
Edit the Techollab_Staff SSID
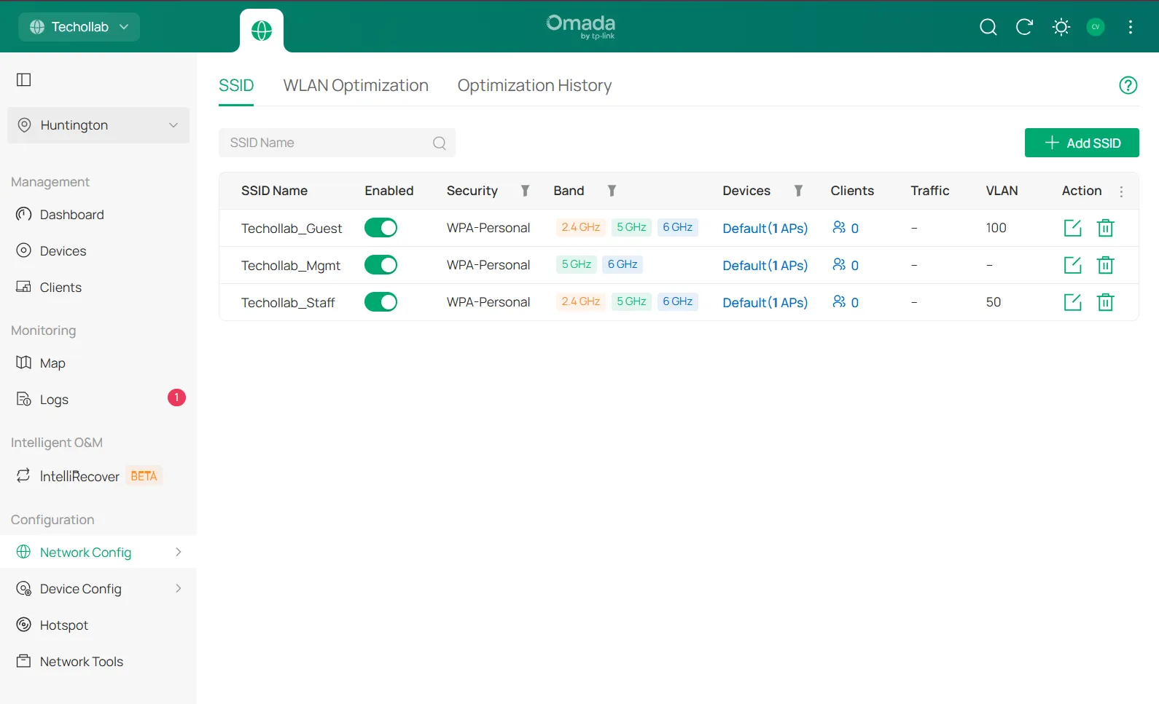1073,302
